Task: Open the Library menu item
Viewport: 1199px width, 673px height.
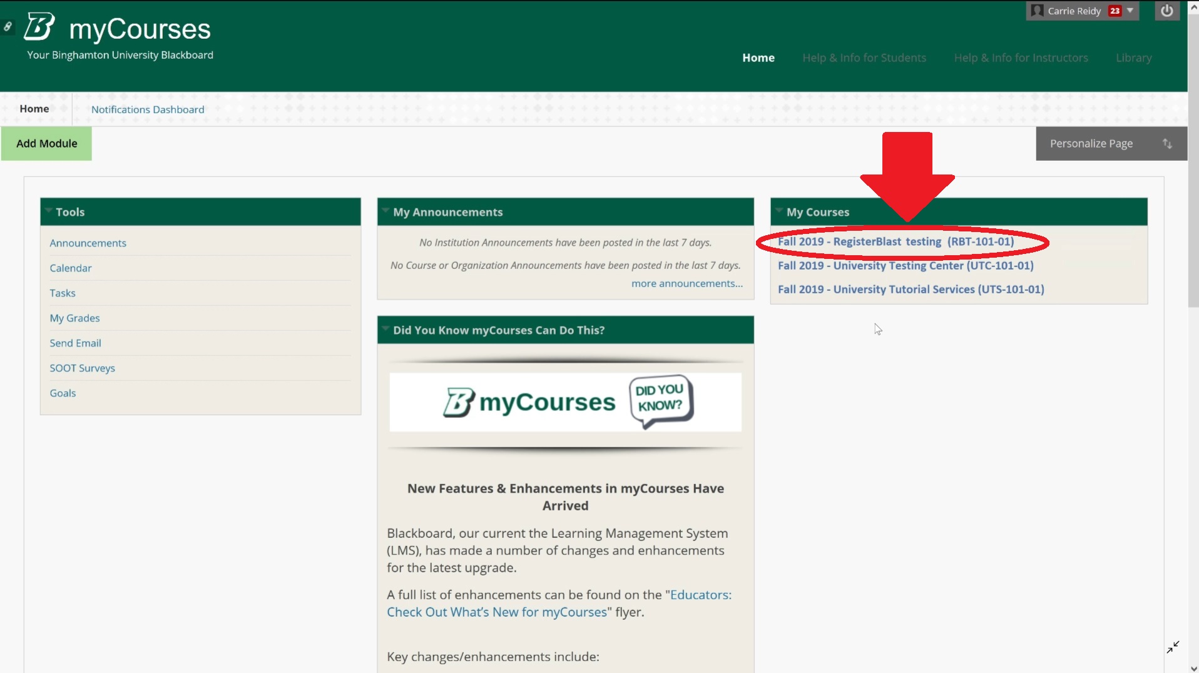Action: 1133,58
